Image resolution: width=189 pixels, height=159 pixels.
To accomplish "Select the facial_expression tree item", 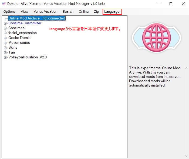I will pyautogui.click(x=22, y=33).
